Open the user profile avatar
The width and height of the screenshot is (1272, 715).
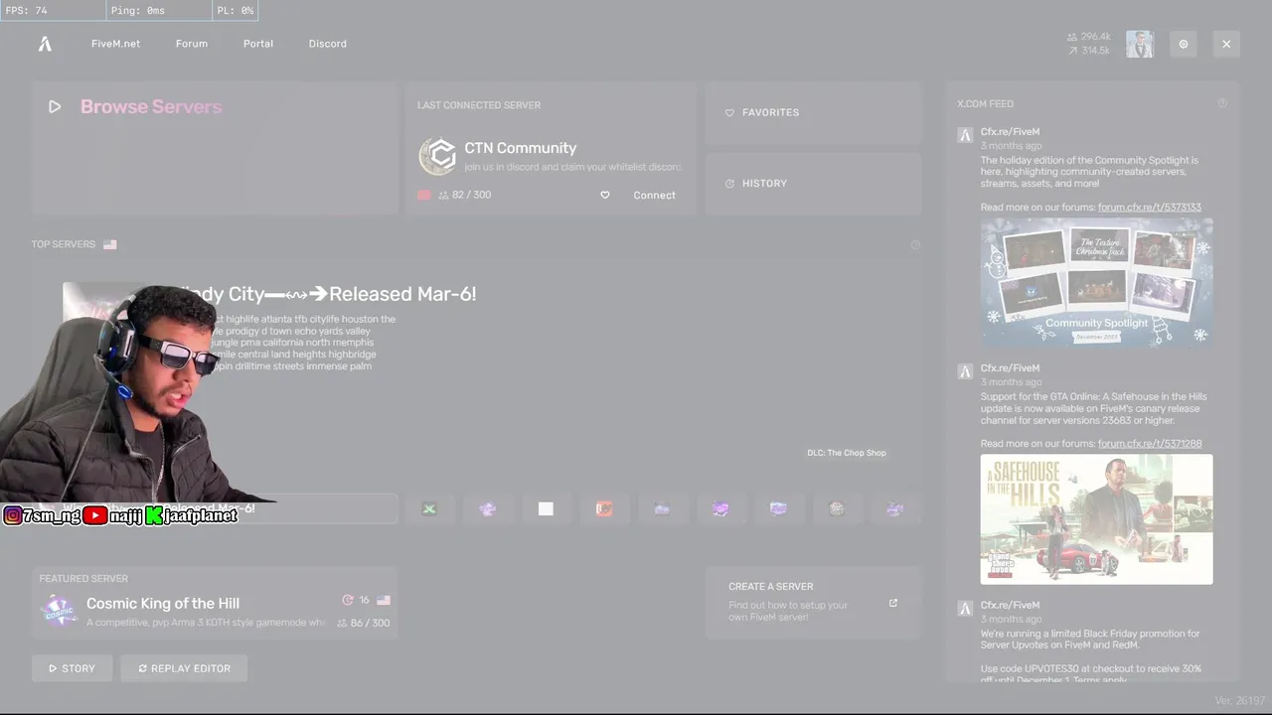[x=1140, y=44]
